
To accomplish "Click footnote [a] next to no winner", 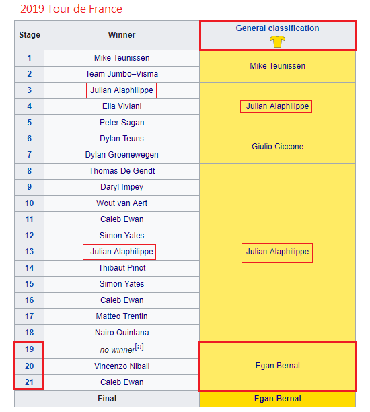I will point(139,347).
